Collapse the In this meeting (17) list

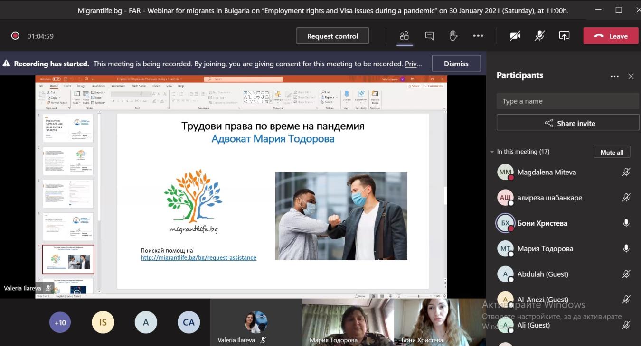492,152
